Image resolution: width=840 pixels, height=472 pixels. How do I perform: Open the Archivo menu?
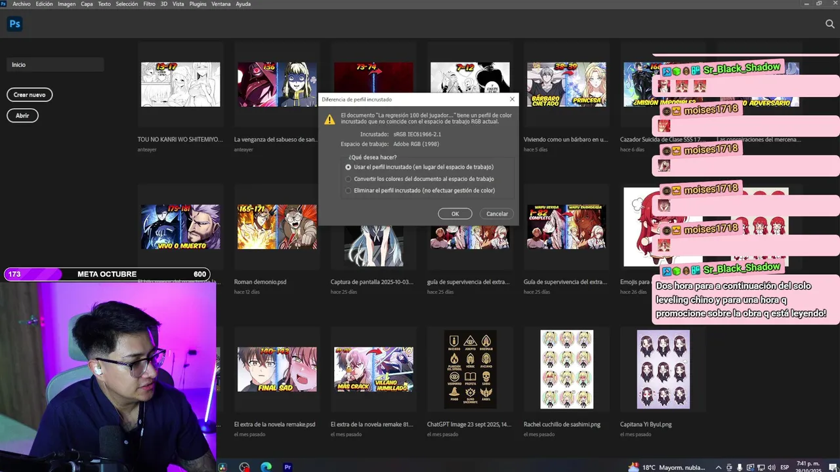point(22,4)
